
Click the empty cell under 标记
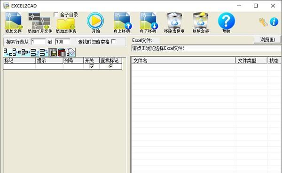pos(19,67)
